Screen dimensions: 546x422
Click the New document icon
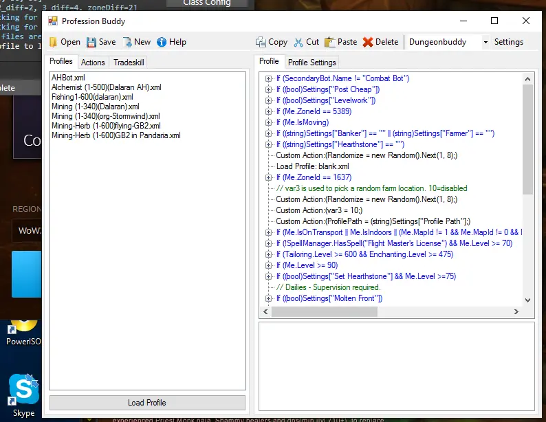click(x=127, y=42)
